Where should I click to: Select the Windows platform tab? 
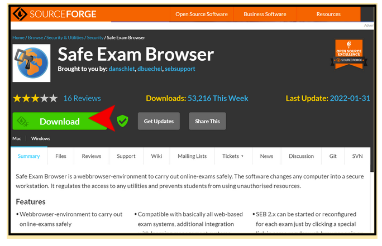click(x=41, y=138)
